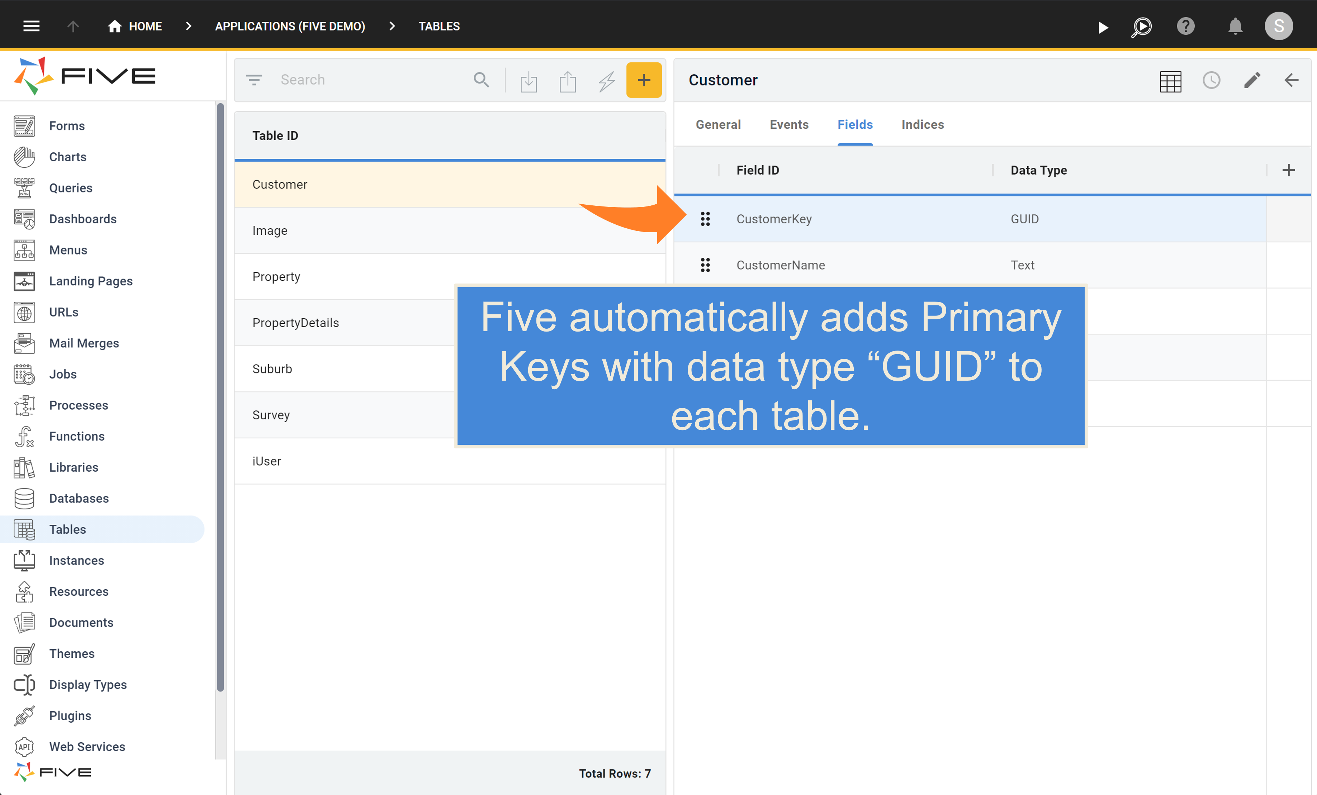Click the up arrow navigation icon

(73, 26)
